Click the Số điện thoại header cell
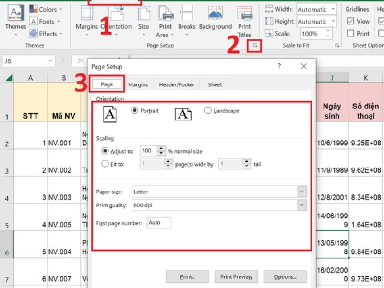 coord(365,102)
